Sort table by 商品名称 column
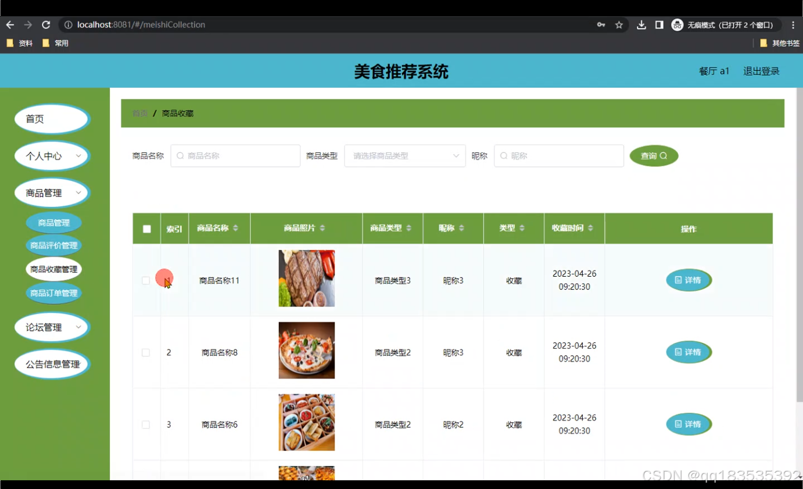Image resolution: width=803 pixels, height=489 pixels. 235,229
